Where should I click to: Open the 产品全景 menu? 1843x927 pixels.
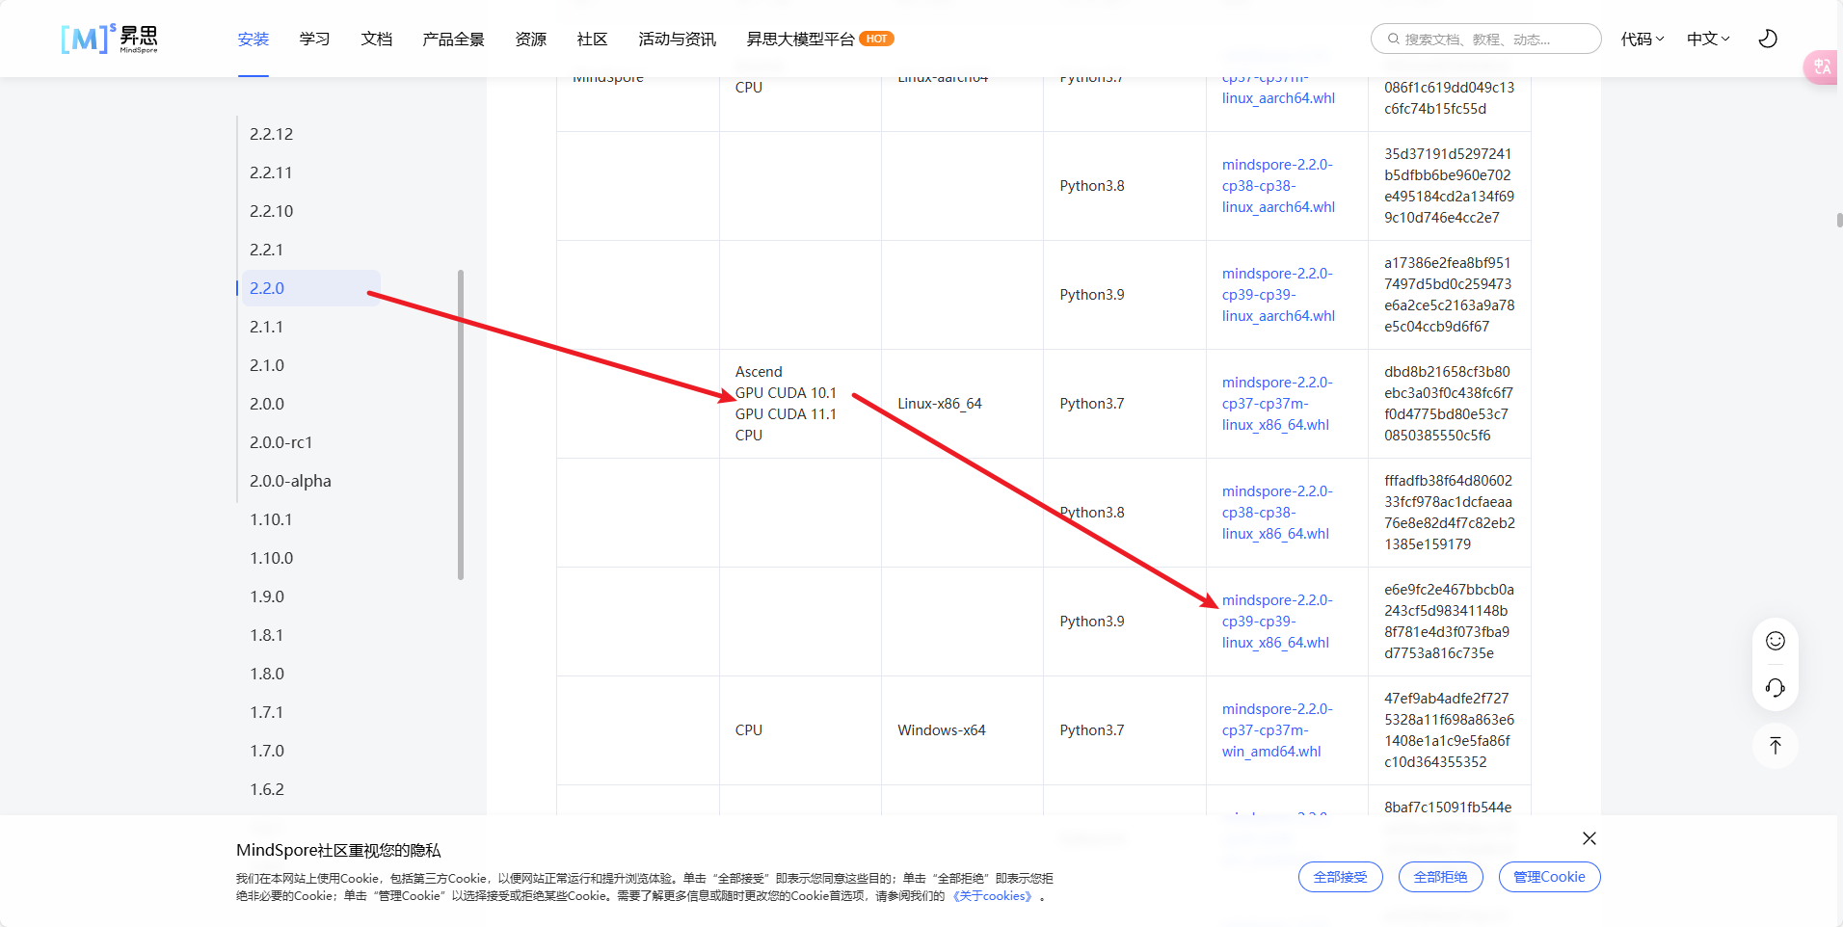453,40
